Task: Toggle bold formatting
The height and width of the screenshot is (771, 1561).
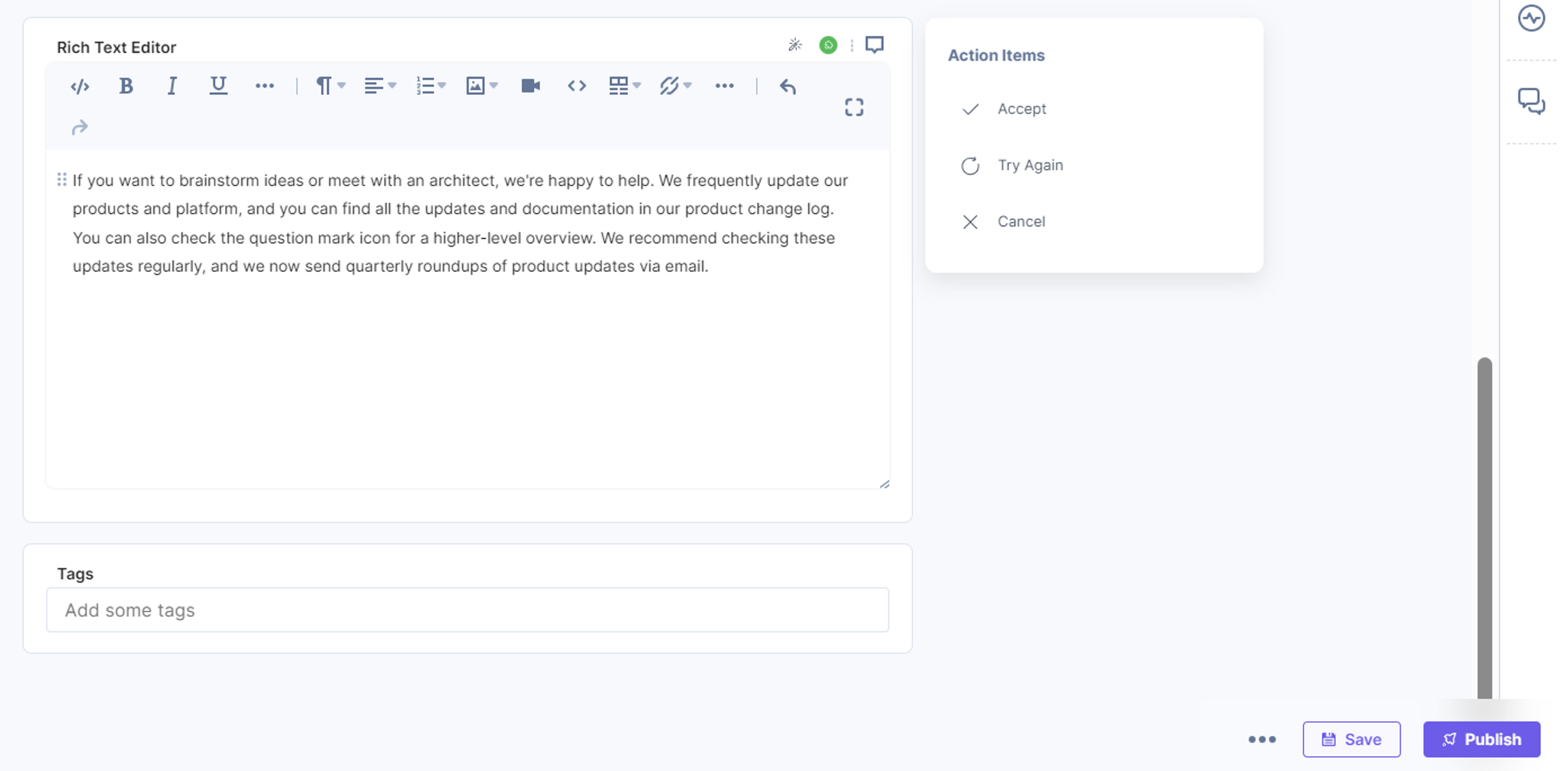Action: pyautogui.click(x=126, y=86)
